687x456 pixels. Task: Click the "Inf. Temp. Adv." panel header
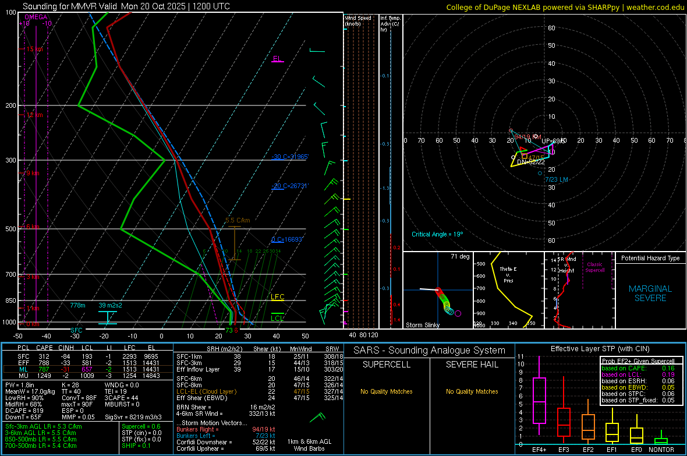[x=389, y=24]
